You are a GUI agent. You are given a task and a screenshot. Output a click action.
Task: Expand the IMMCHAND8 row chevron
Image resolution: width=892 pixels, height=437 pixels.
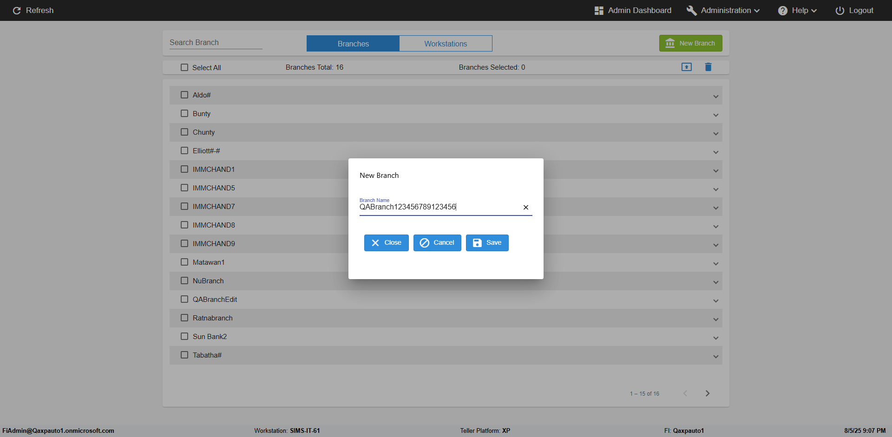tap(716, 227)
